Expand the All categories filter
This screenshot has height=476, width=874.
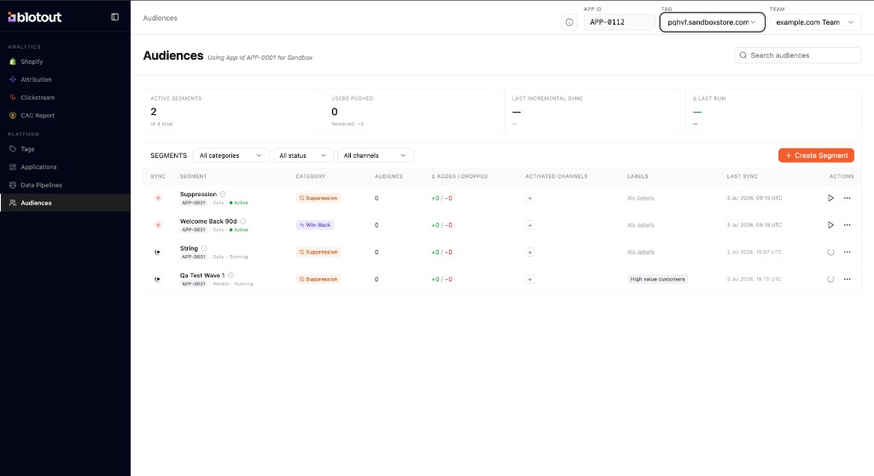[230, 155]
